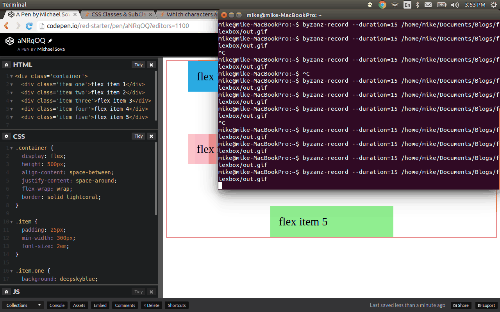Open the Assets panel
500x312 pixels.
click(x=79, y=305)
